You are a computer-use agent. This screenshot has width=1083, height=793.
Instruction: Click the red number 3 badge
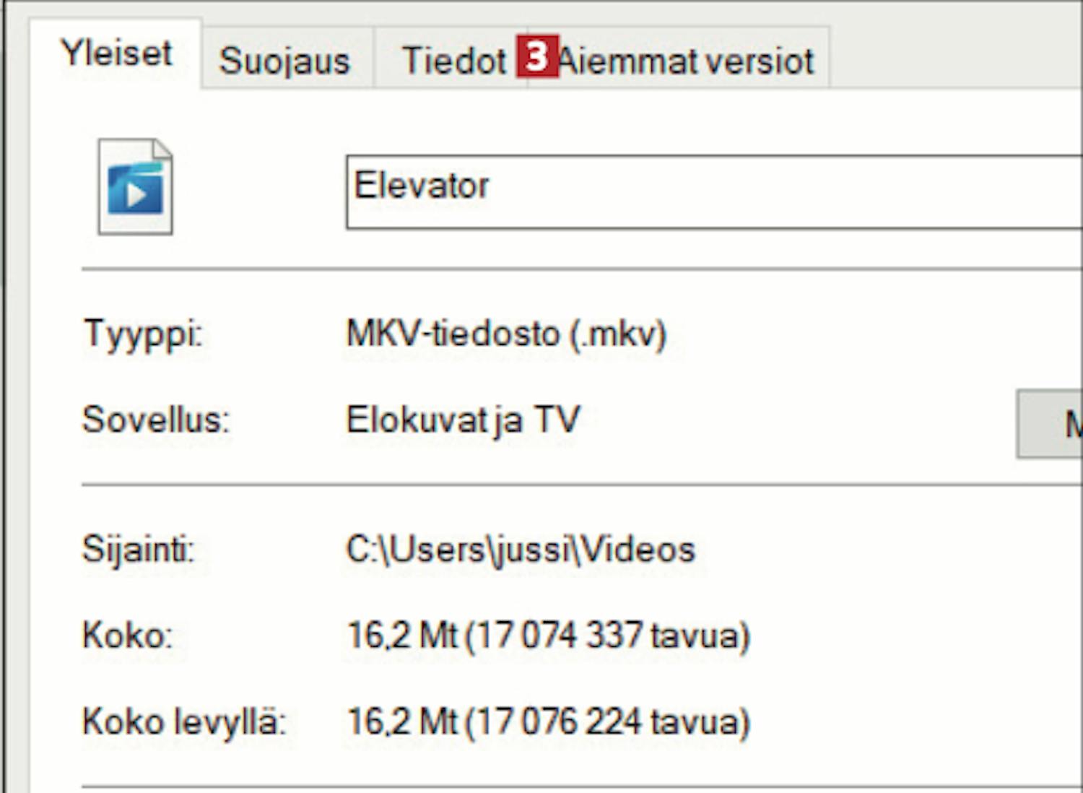tap(536, 56)
